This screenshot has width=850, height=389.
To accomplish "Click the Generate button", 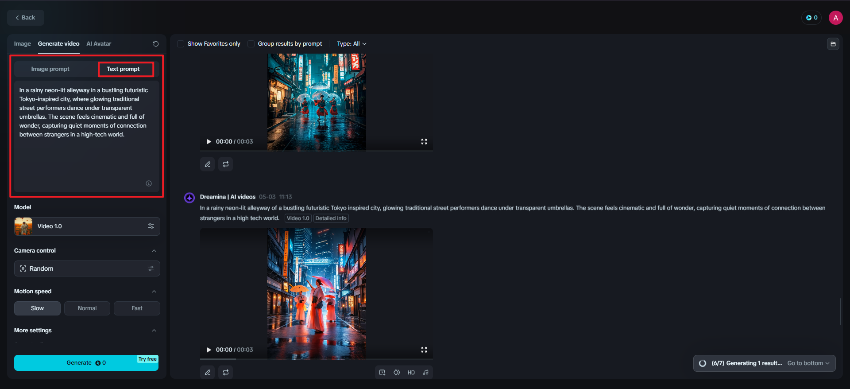I will point(86,363).
